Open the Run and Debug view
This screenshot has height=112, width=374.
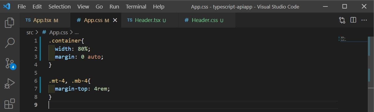(x=10, y=83)
